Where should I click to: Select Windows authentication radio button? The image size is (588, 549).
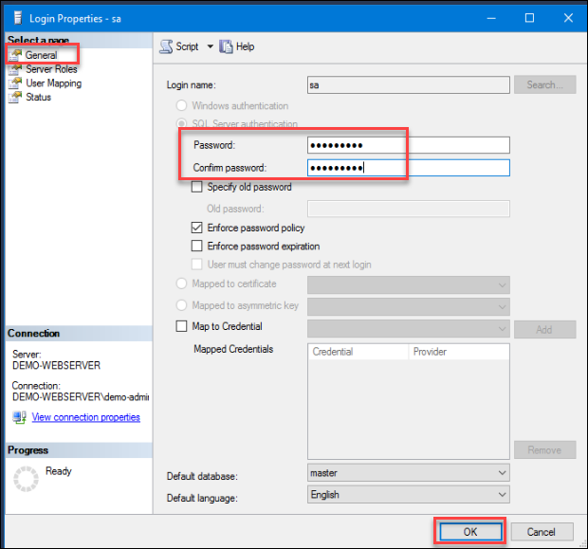[181, 105]
